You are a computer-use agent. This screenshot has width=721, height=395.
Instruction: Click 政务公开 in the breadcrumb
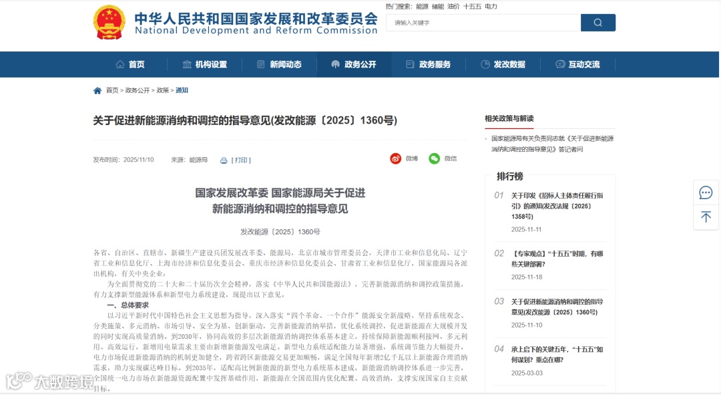138,90
